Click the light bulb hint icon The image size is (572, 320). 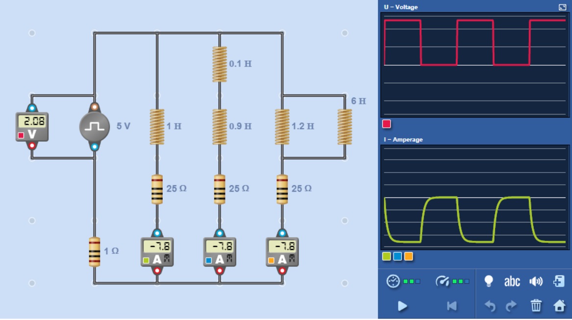tap(488, 281)
